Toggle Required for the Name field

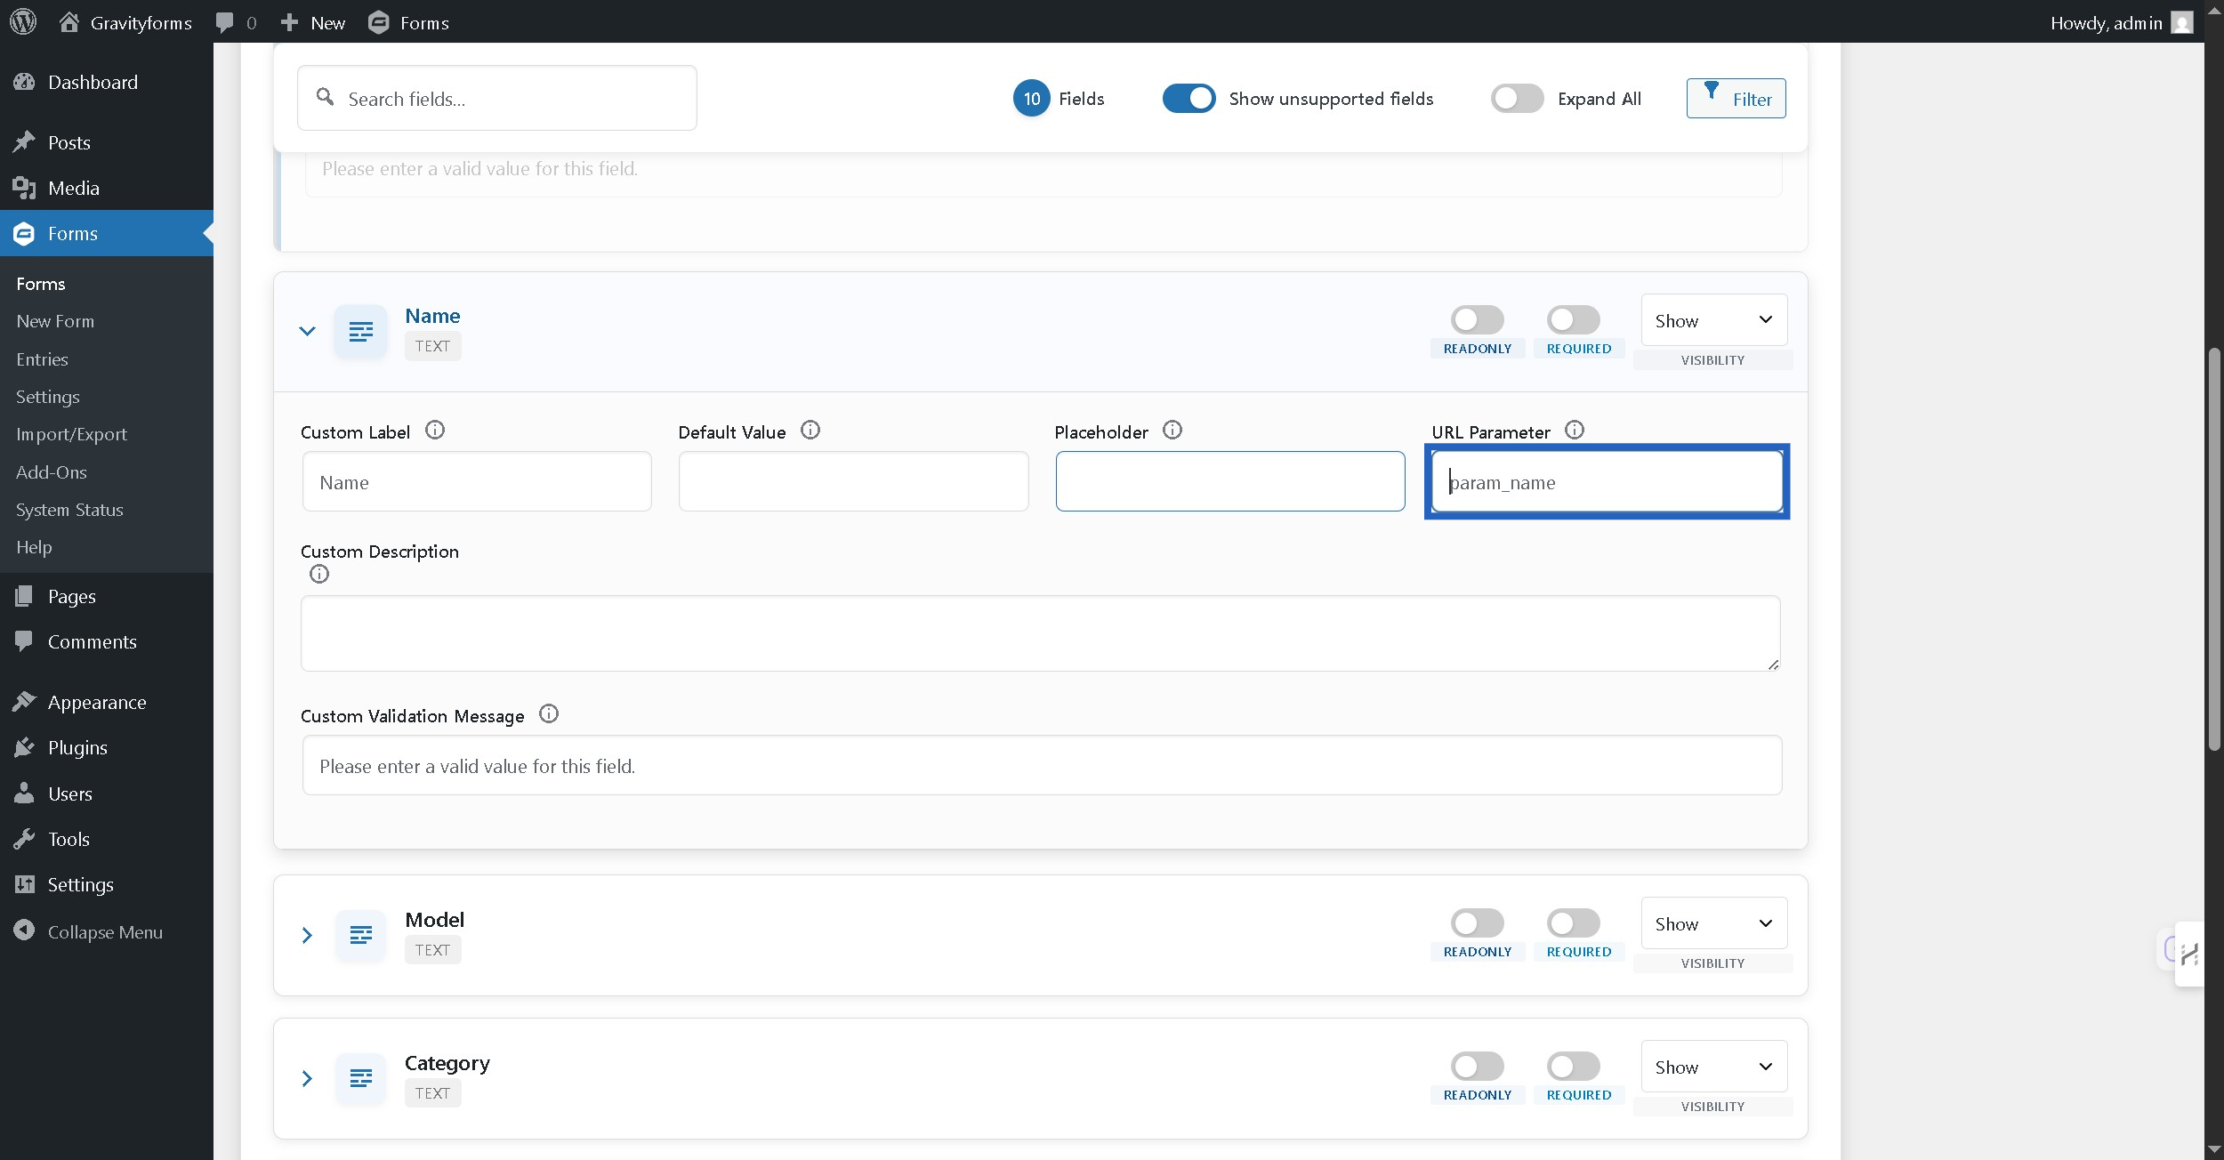(x=1573, y=320)
